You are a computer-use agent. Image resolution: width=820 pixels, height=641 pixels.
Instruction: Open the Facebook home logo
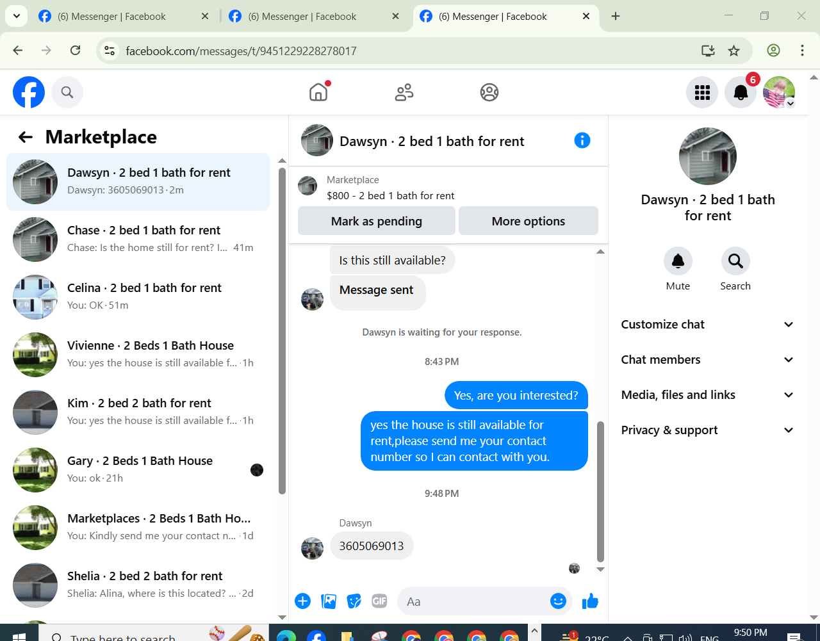point(29,92)
